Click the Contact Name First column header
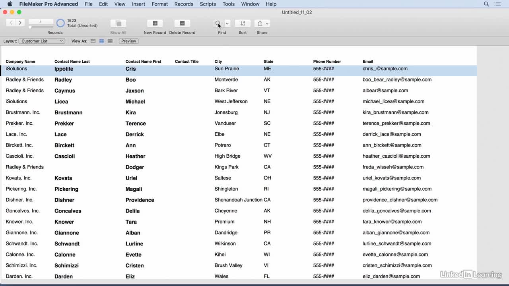The image size is (509, 286). tap(144, 62)
